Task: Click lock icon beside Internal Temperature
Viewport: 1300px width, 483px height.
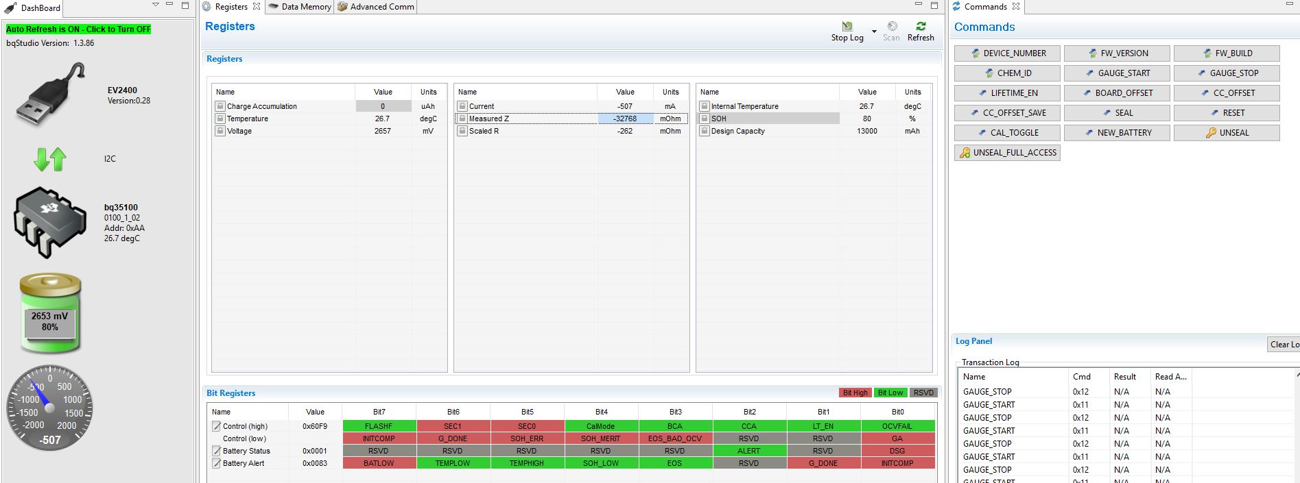Action: pyautogui.click(x=705, y=106)
